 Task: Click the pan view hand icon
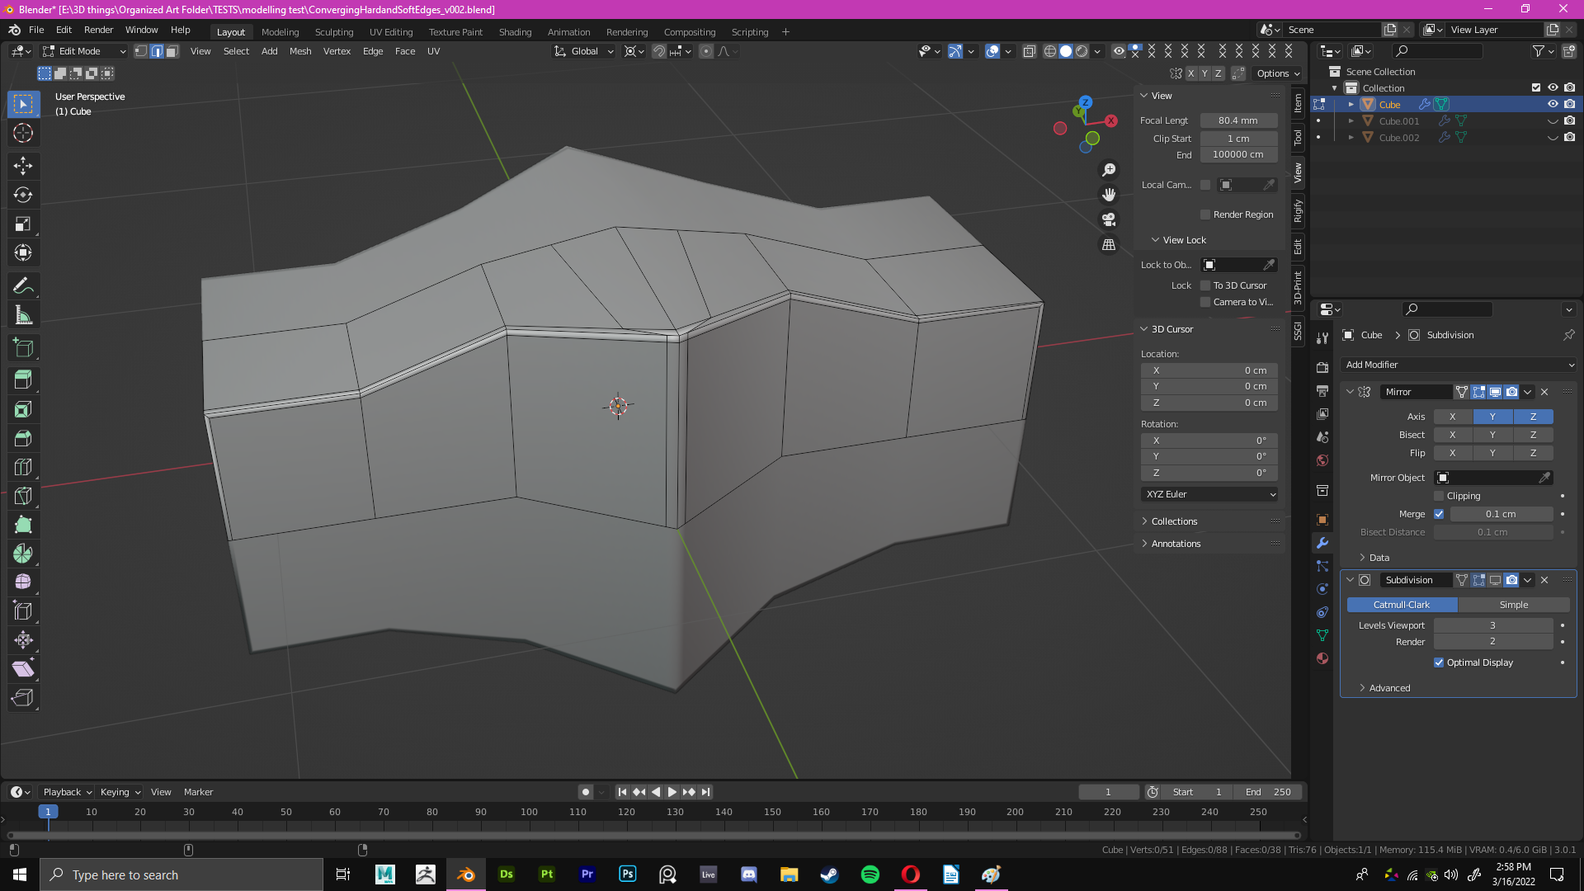(1109, 195)
